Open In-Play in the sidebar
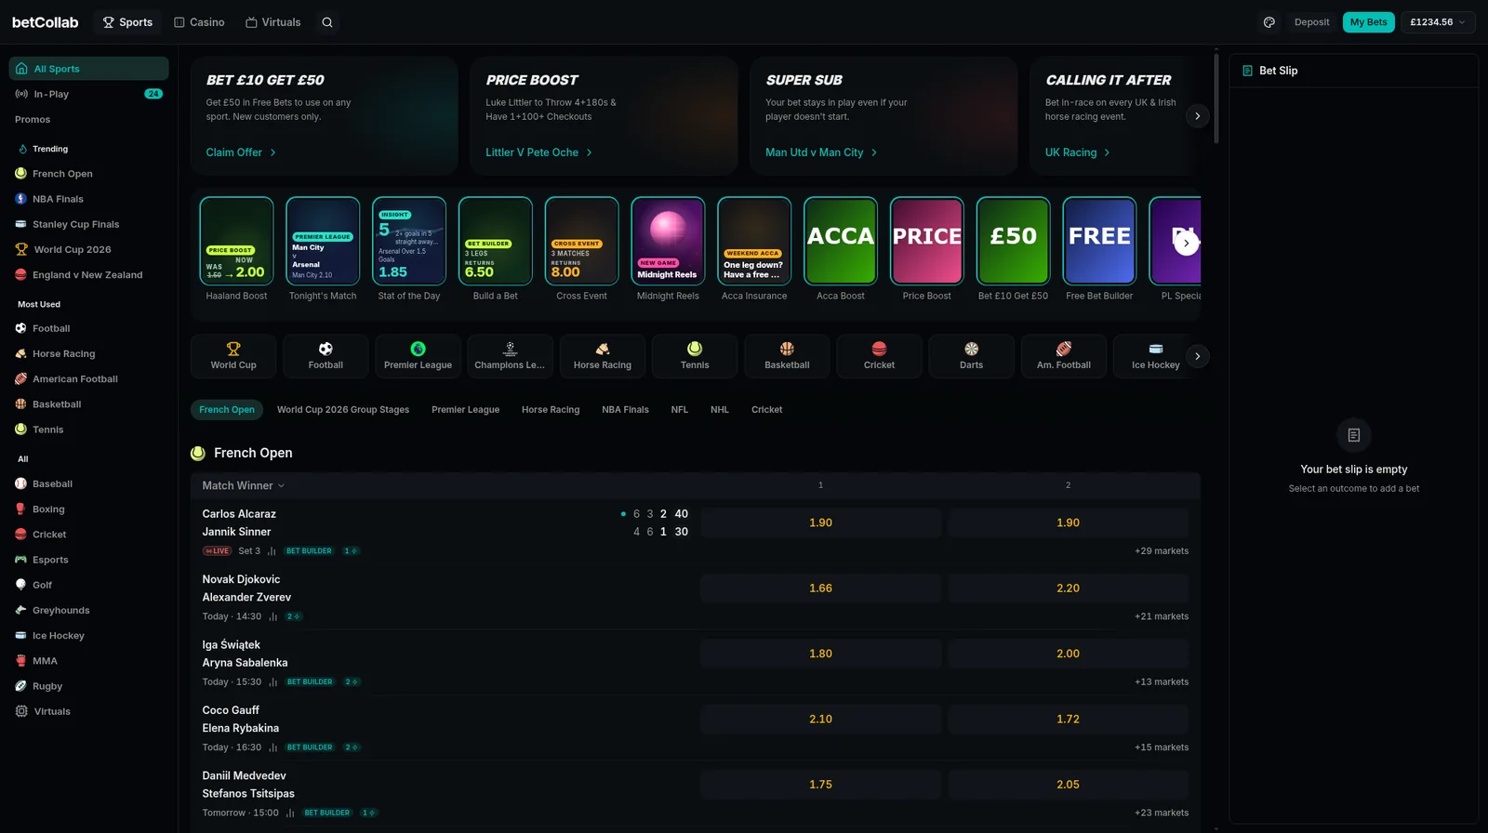Image resolution: width=1488 pixels, height=833 pixels. (x=88, y=94)
